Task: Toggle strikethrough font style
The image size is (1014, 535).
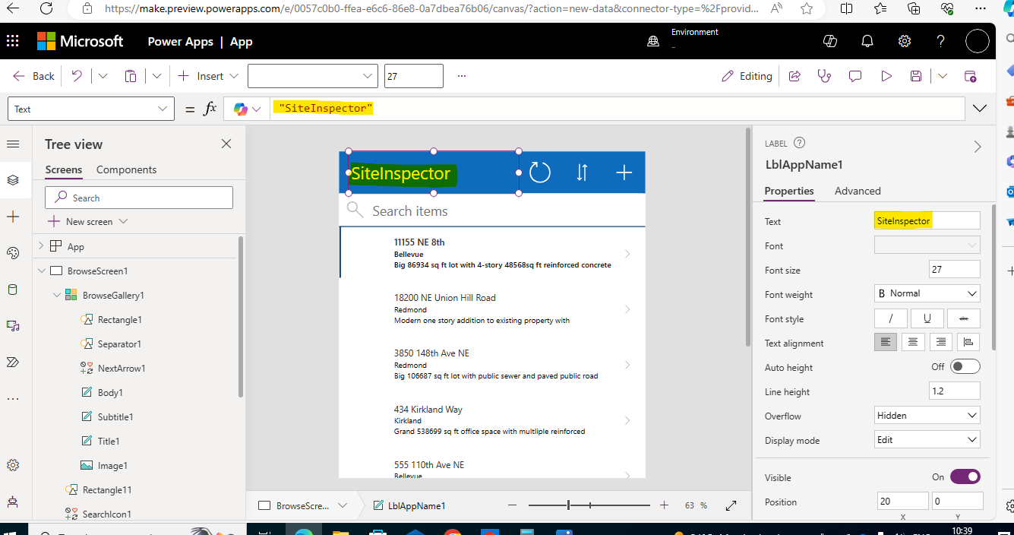Action: (x=963, y=318)
